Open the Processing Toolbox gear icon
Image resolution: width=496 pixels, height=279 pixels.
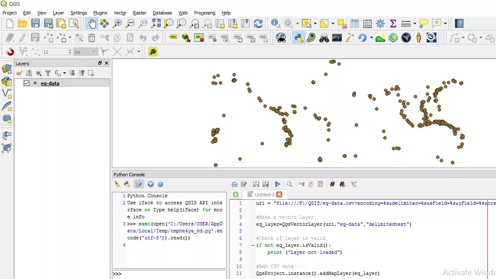click(x=380, y=24)
